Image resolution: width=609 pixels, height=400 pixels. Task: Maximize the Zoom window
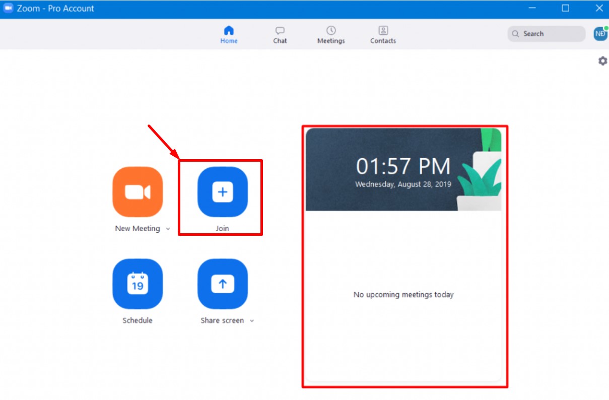point(565,9)
